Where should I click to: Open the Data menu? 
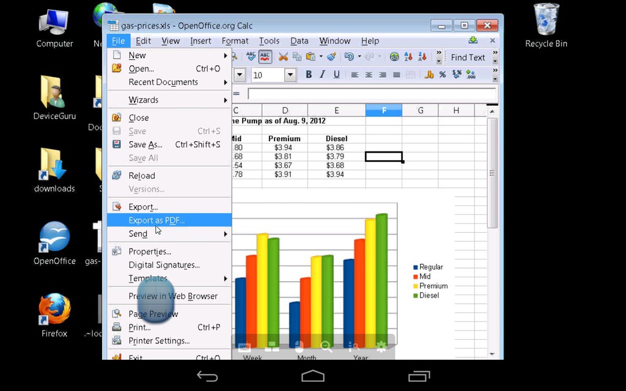pos(299,41)
